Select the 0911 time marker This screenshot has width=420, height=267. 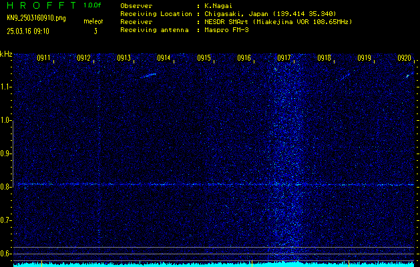(43, 58)
